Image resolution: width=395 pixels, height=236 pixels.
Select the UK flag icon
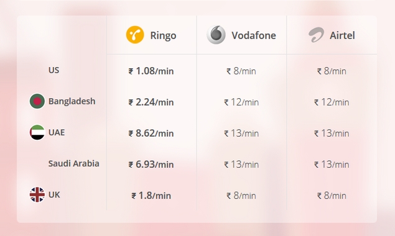point(37,194)
